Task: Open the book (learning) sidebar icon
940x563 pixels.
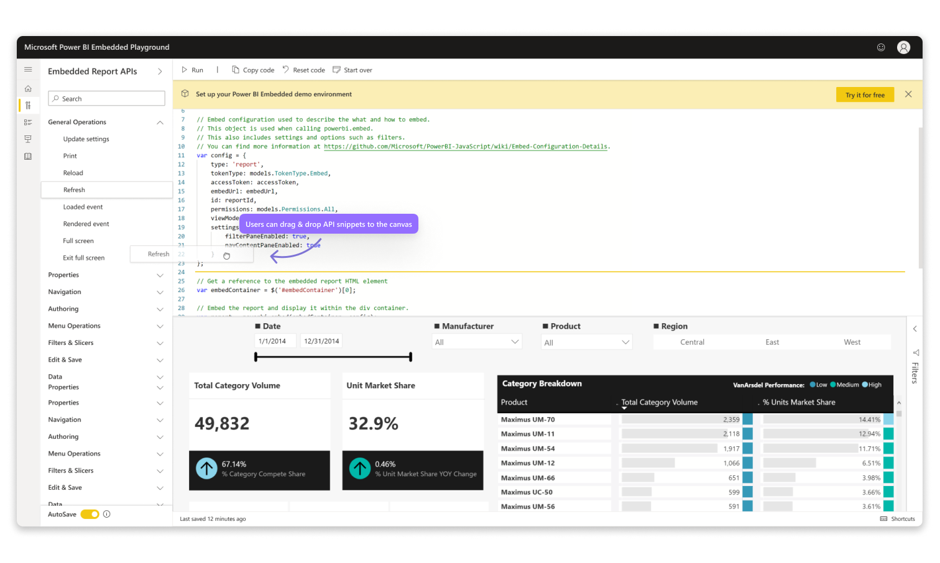Action: [28, 157]
